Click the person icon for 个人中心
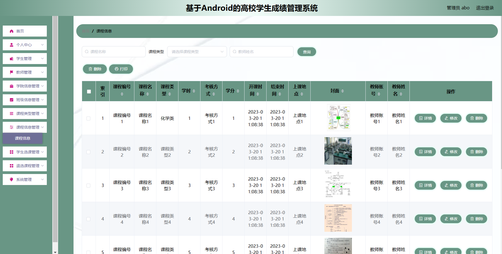Image resolution: width=502 pixels, height=254 pixels. tap(12, 45)
